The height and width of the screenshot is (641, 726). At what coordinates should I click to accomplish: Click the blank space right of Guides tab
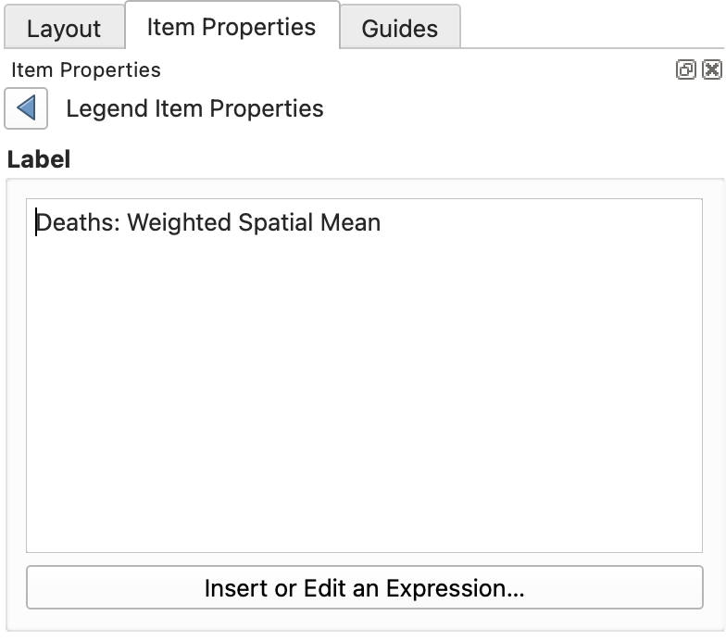point(593,28)
